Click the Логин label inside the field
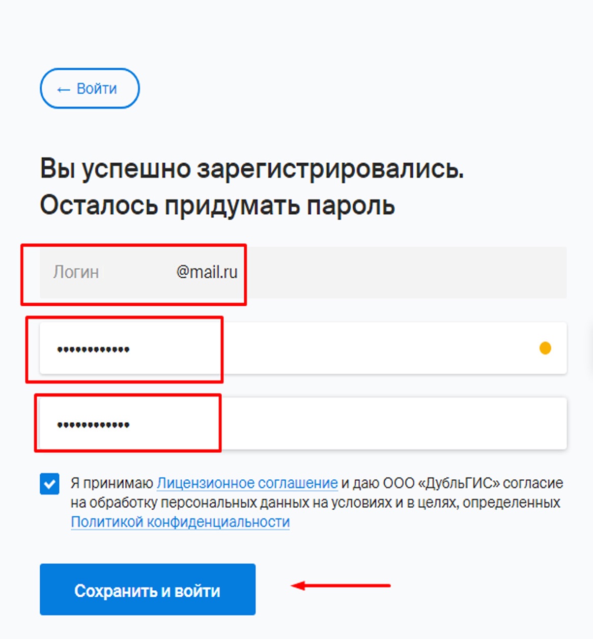The image size is (593, 639). tap(76, 272)
